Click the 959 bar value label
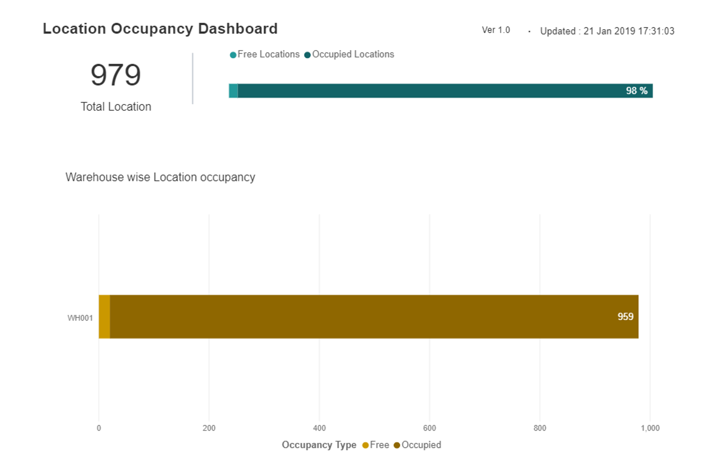This screenshot has width=717, height=469. pyautogui.click(x=625, y=317)
